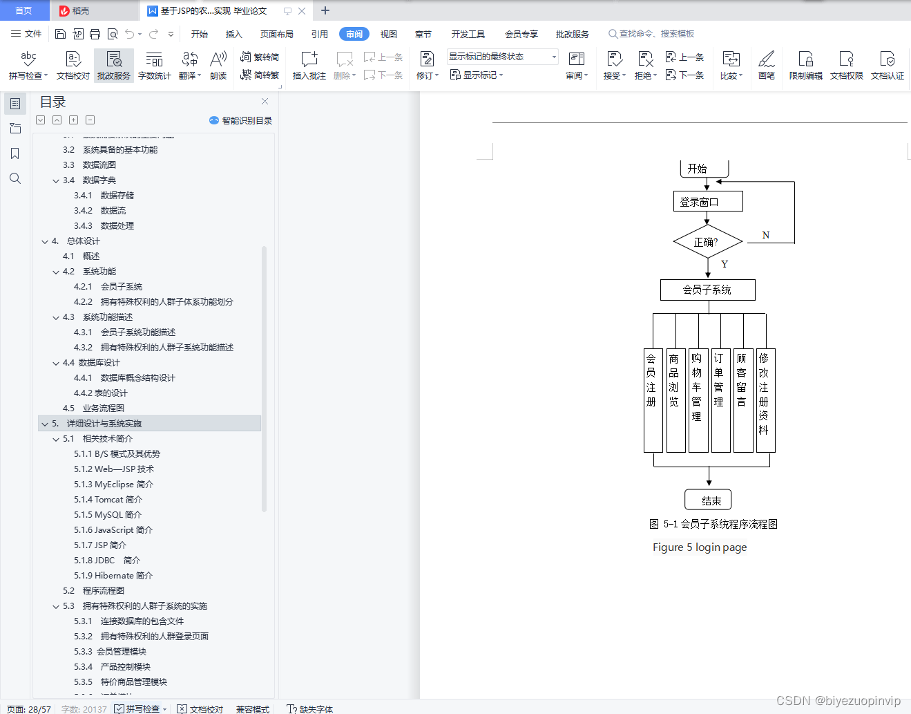
Task: Open 文档权限 document permissions
Action: (x=847, y=66)
